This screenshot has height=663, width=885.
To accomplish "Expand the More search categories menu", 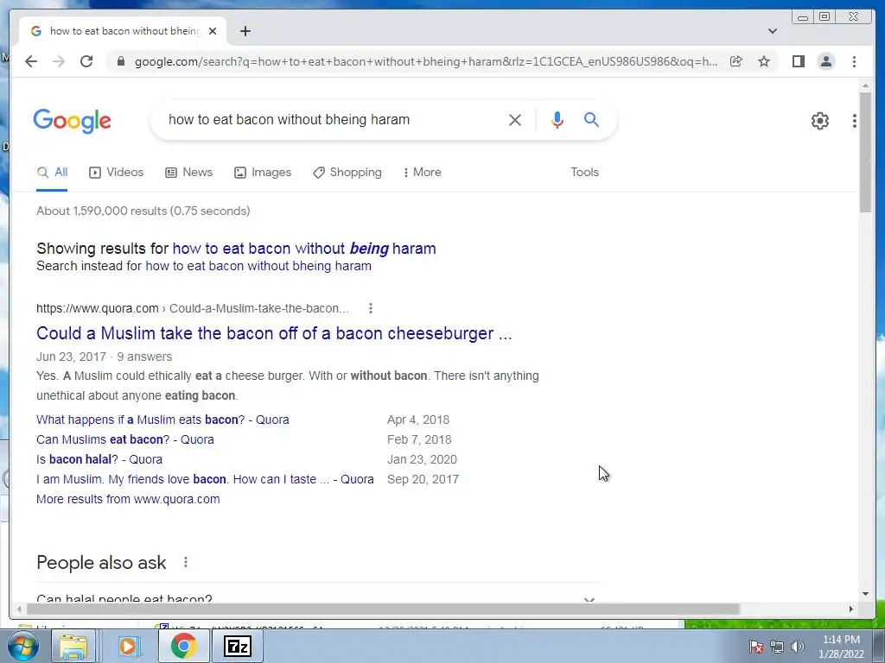I will [x=422, y=173].
